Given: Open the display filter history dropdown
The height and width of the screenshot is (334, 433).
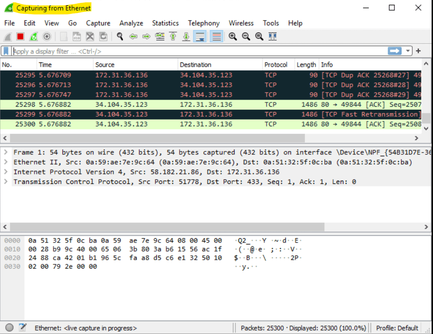Looking at the screenshot, I should 408,51.
